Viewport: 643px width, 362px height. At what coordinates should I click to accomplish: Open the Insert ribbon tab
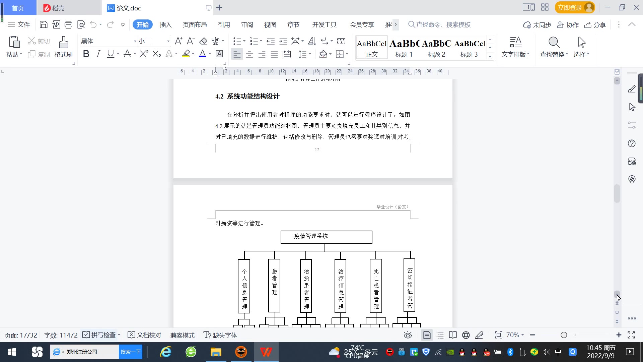coord(165,24)
